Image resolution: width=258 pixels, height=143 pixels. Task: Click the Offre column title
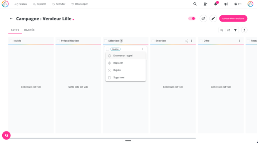206,41
